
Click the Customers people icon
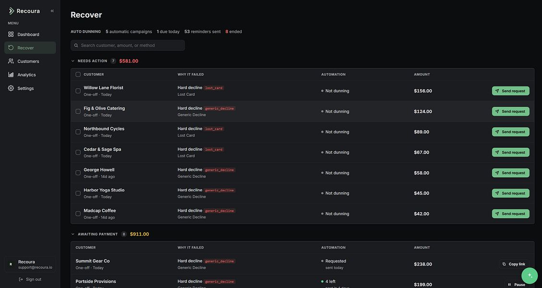click(11, 61)
